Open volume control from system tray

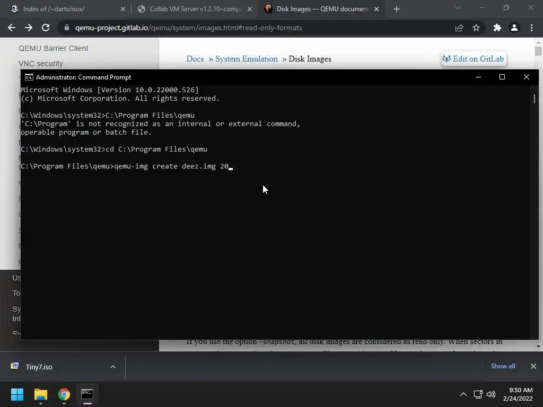(x=491, y=394)
